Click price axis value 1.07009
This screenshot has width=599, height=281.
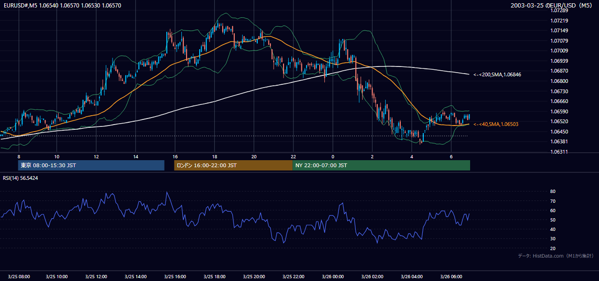point(559,51)
